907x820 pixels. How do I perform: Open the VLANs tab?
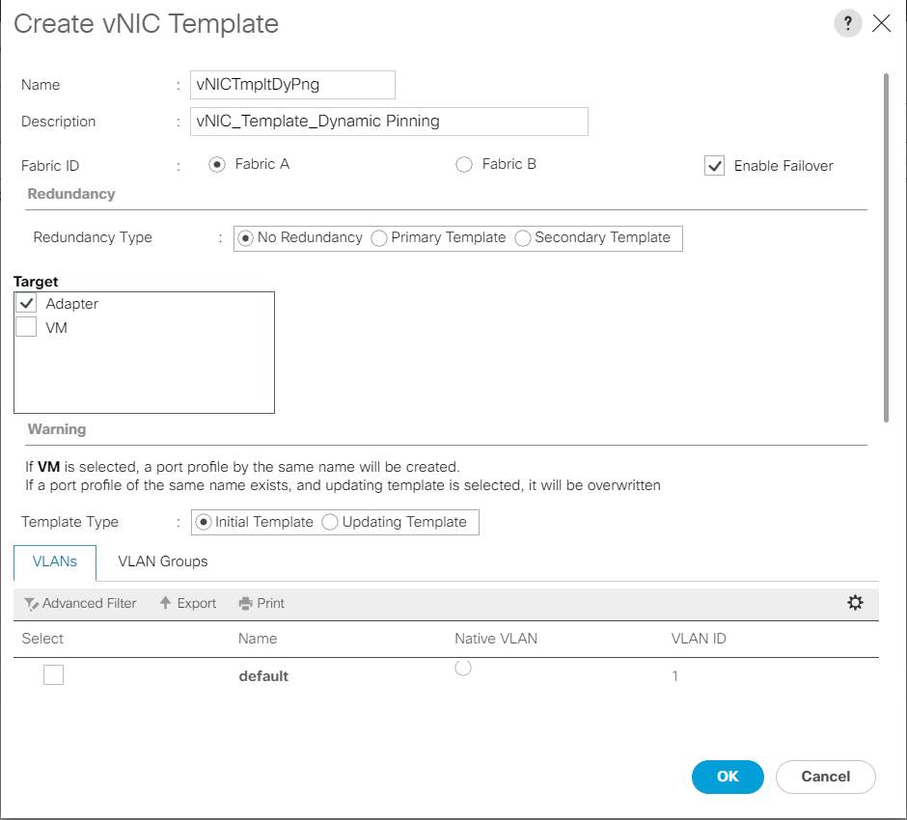[55, 561]
